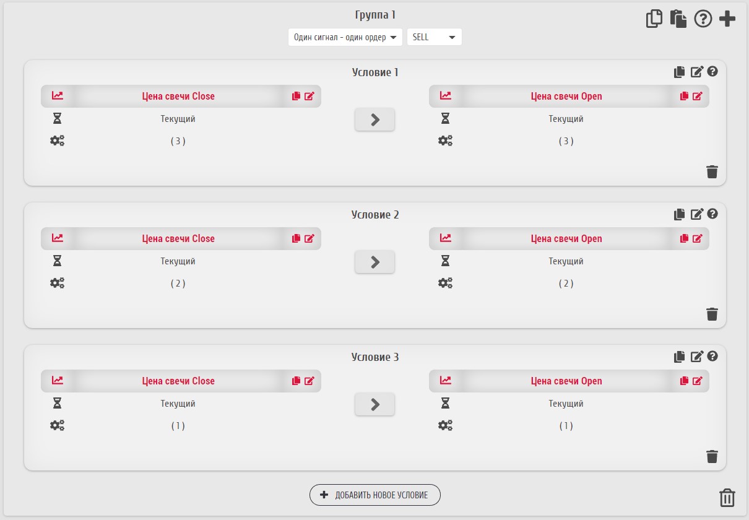Select the Цена свечи Open header in Условие 3
The width and height of the screenshot is (749, 520).
pyautogui.click(x=566, y=381)
